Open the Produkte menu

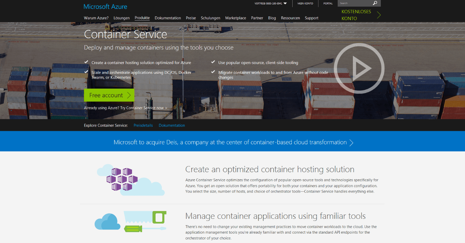(142, 18)
